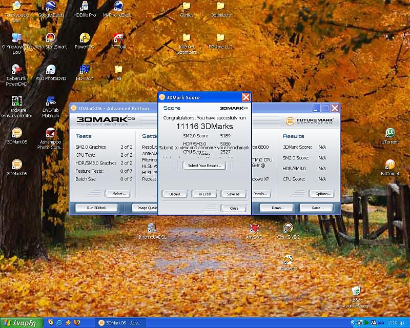This screenshot has height=328, width=410.
Task: Close the 3DMark Score dialog with X
Action: click(x=246, y=97)
